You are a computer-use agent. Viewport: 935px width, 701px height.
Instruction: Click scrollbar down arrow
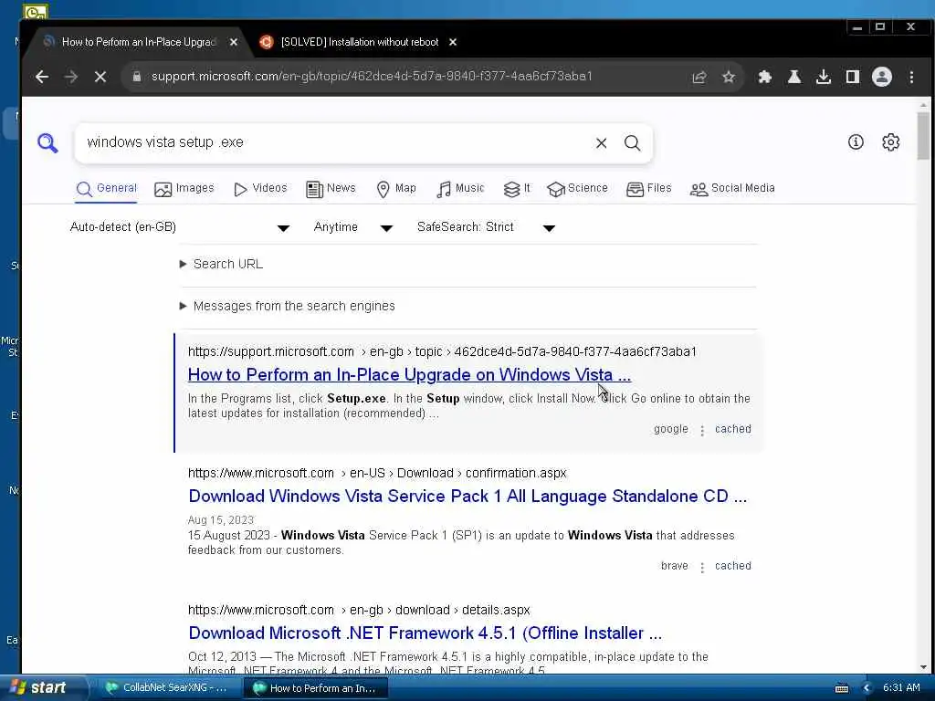coord(923,667)
